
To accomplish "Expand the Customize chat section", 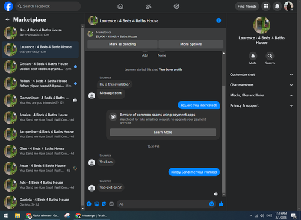I will tap(261, 75).
